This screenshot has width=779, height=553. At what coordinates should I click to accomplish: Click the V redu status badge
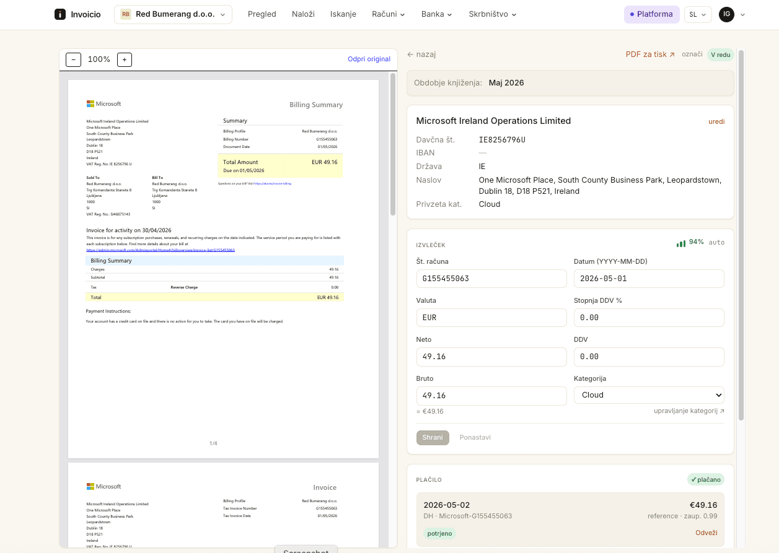click(x=721, y=54)
